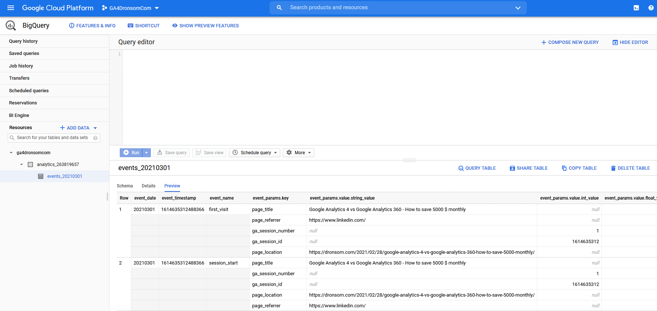Select the events_20210301 table
The height and width of the screenshot is (311, 657).
(x=65, y=176)
